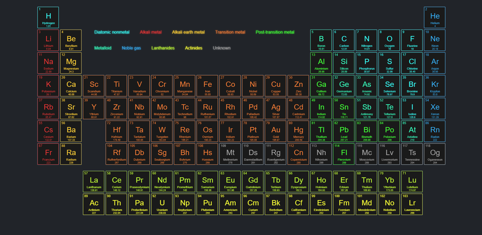Image resolution: width=482 pixels, height=235 pixels.
Task: Select the Tungsten element tile
Action: point(162,131)
